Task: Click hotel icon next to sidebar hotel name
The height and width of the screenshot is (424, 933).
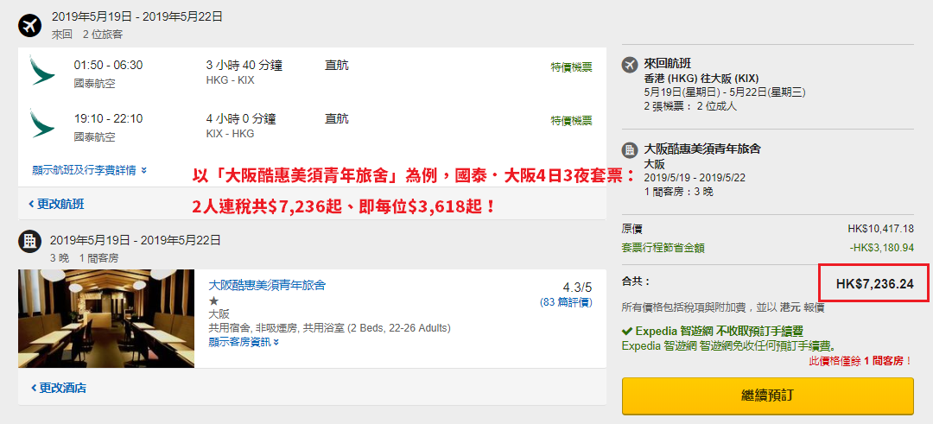Action: [630, 150]
